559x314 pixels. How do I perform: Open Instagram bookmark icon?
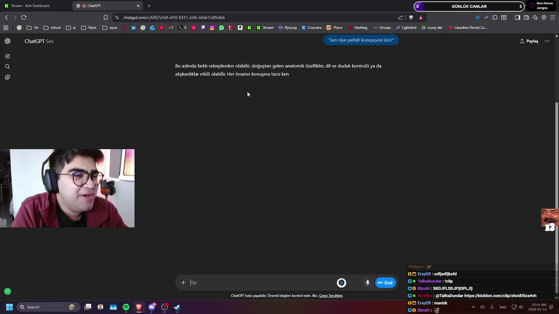[212, 27]
